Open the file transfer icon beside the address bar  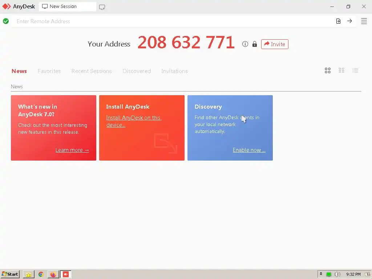click(x=338, y=21)
